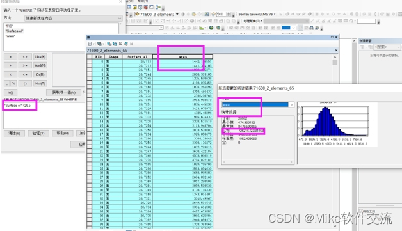This screenshot has width=402, height=231.
Task: Click scissors icon in top ArcMap toolbar
Action: (x=158, y=7)
